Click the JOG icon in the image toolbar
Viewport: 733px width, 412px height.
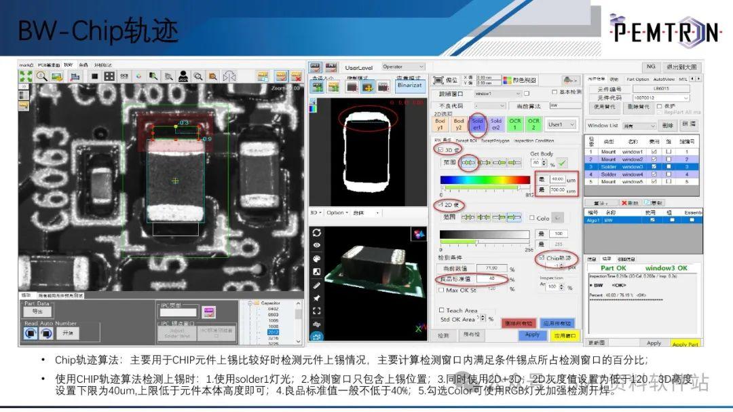click(x=182, y=75)
